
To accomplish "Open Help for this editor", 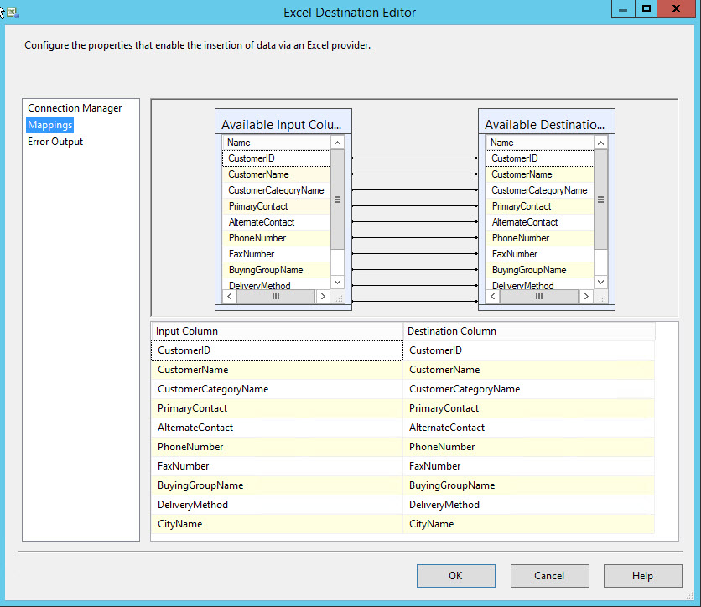I will pyautogui.click(x=642, y=576).
